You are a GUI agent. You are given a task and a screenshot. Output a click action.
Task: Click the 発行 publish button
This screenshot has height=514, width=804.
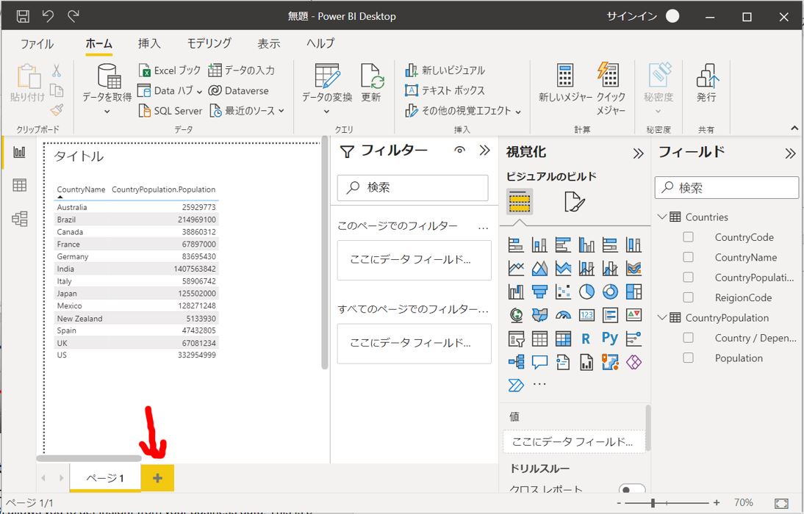706,83
